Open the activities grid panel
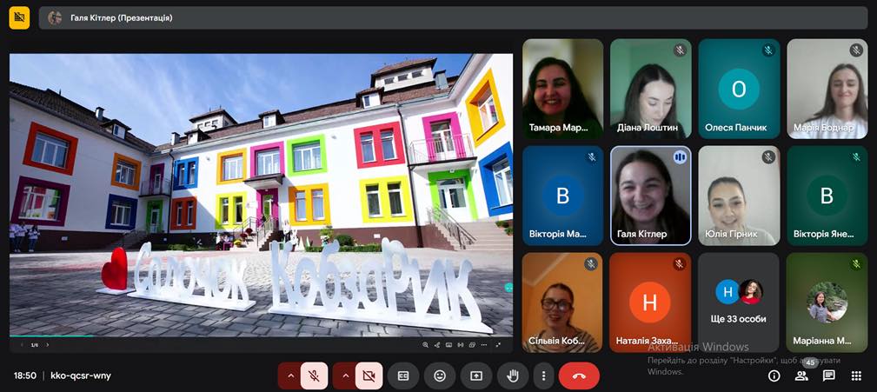The height and width of the screenshot is (392, 877). [856, 375]
